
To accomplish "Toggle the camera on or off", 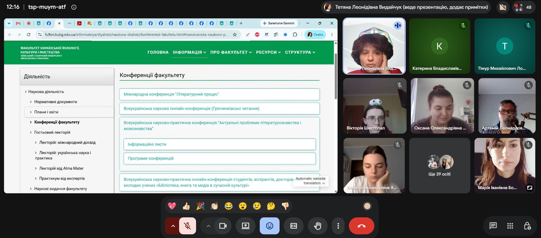I will pyautogui.click(x=223, y=226).
